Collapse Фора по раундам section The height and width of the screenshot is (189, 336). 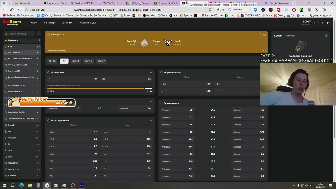[x=151, y=120]
